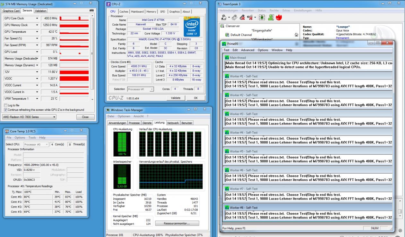The width and height of the screenshot is (405, 237).
Task: Click the Default Channel icon in TeamSpeak
Action: tap(228, 35)
